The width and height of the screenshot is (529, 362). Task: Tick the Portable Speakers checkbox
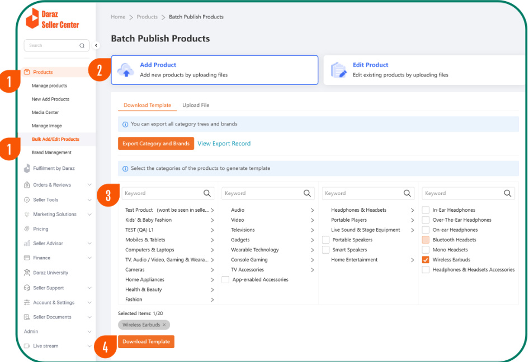coord(326,240)
